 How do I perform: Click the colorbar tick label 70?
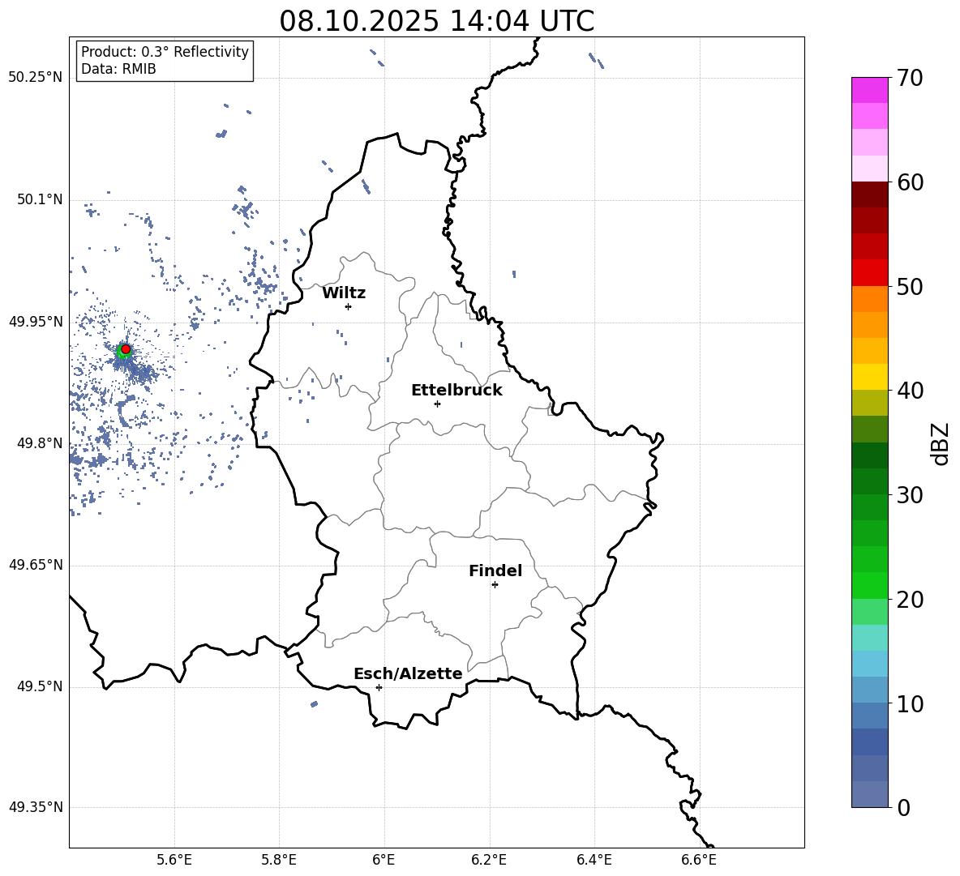tap(911, 79)
